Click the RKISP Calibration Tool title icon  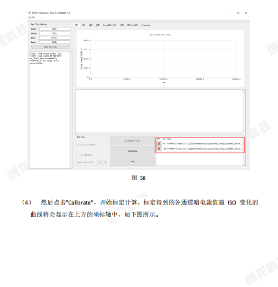(30, 13)
